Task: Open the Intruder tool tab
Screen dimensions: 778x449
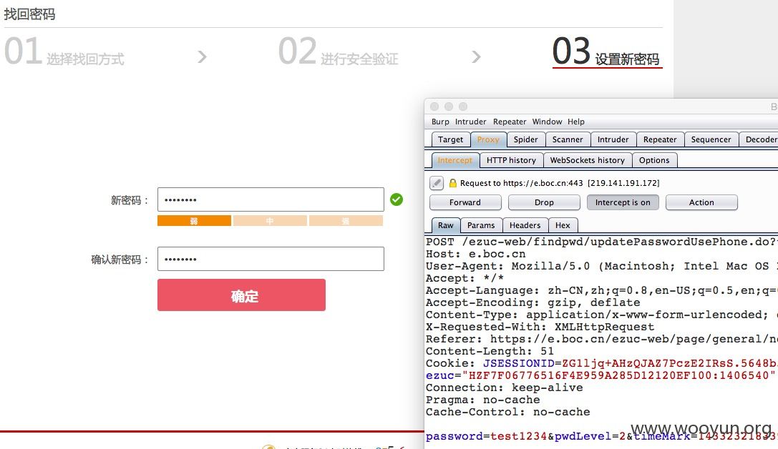Action: click(613, 139)
